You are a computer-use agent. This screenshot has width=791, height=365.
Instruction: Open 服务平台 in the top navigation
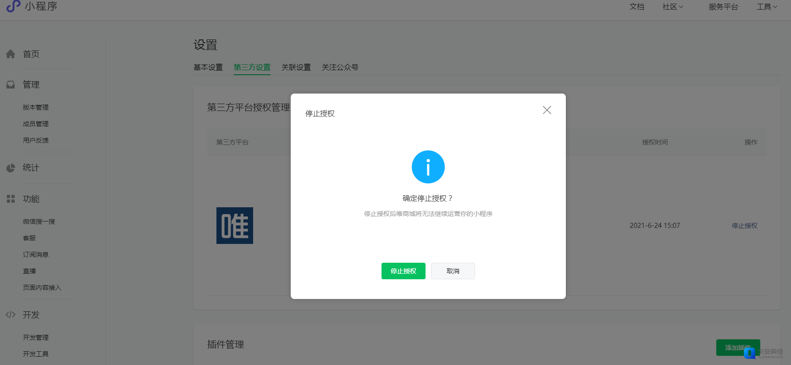pos(724,6)
